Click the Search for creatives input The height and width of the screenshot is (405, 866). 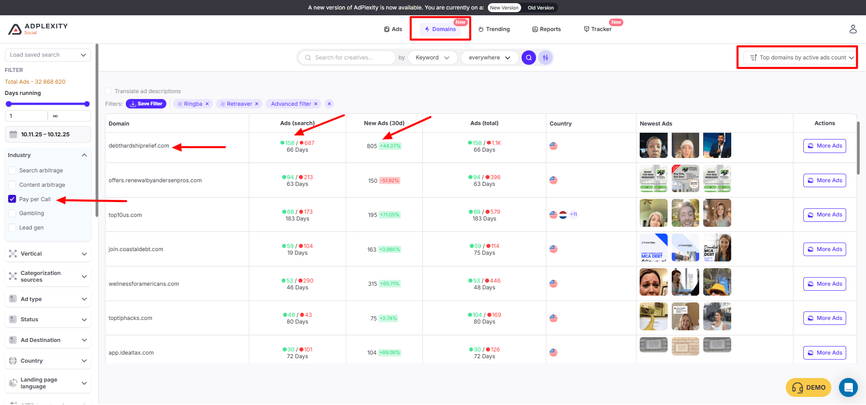(348, 58)
